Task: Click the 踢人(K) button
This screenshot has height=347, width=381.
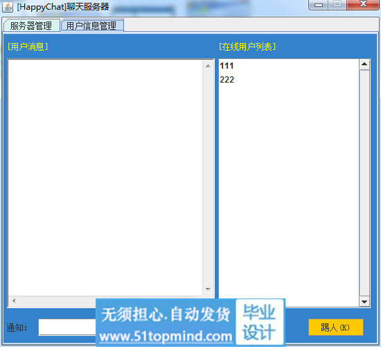Action: [x=336, y=328]
